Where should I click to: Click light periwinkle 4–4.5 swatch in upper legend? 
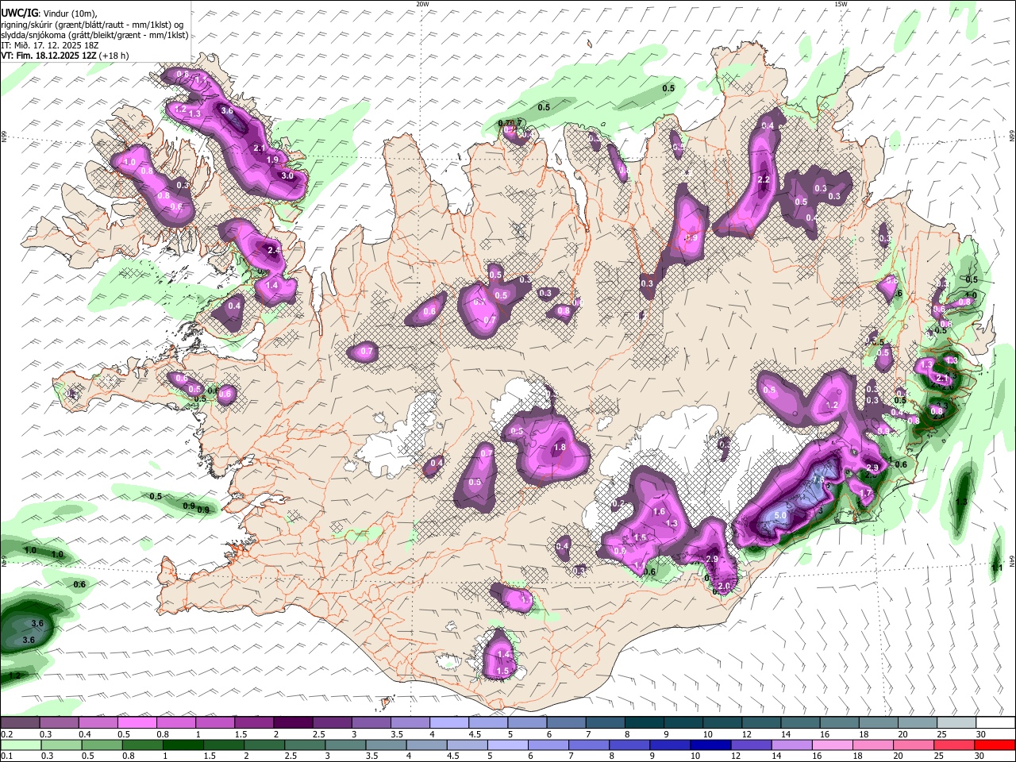pos(448,722)
